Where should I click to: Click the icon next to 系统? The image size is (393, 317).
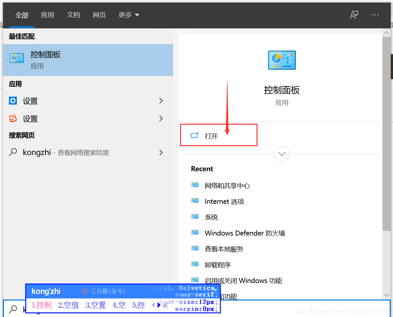pyautogui.click(x=195, y=216)
